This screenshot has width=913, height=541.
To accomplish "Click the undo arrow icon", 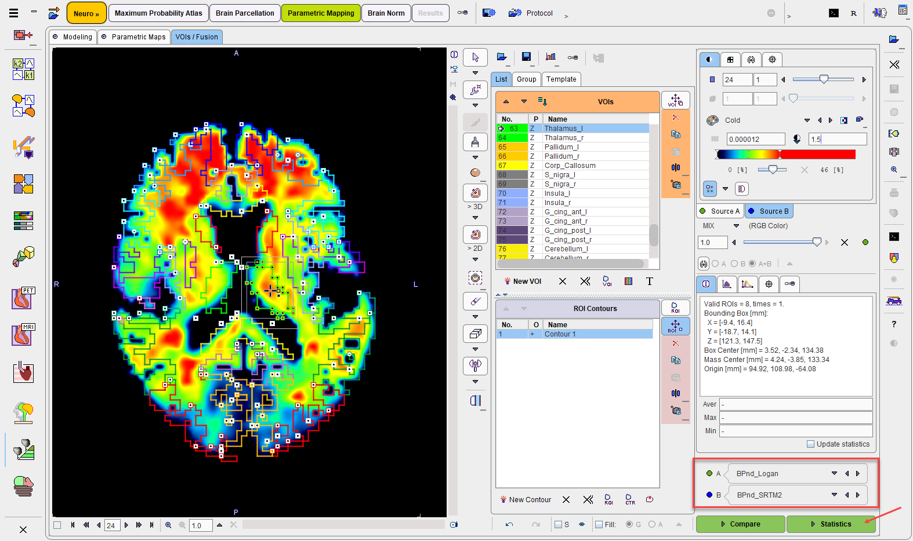I will pyautogui.click(x=509, y=525).
